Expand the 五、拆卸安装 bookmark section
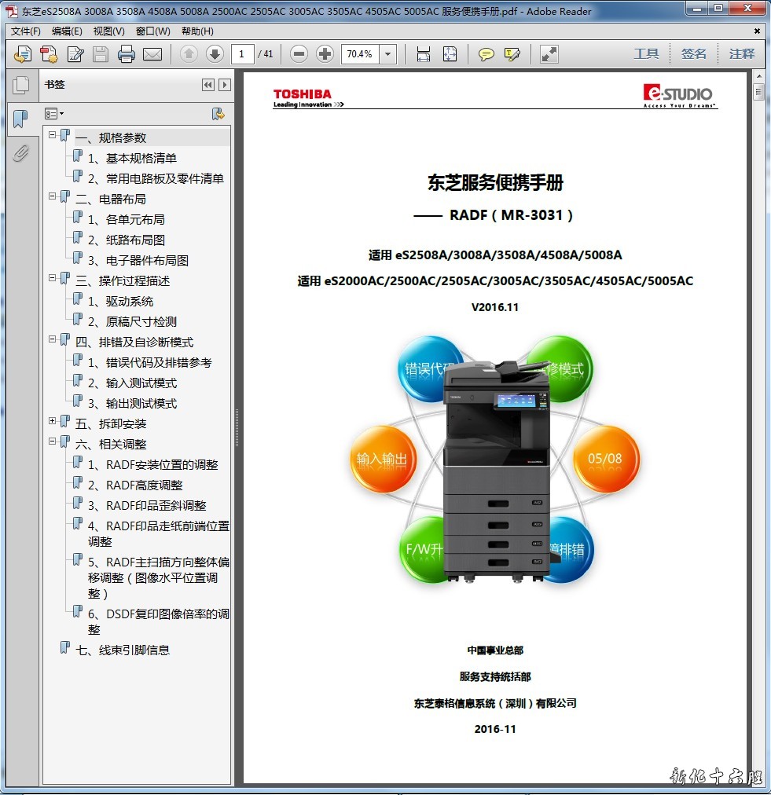This screenshot has width=771, height=795. coord(53,421)
